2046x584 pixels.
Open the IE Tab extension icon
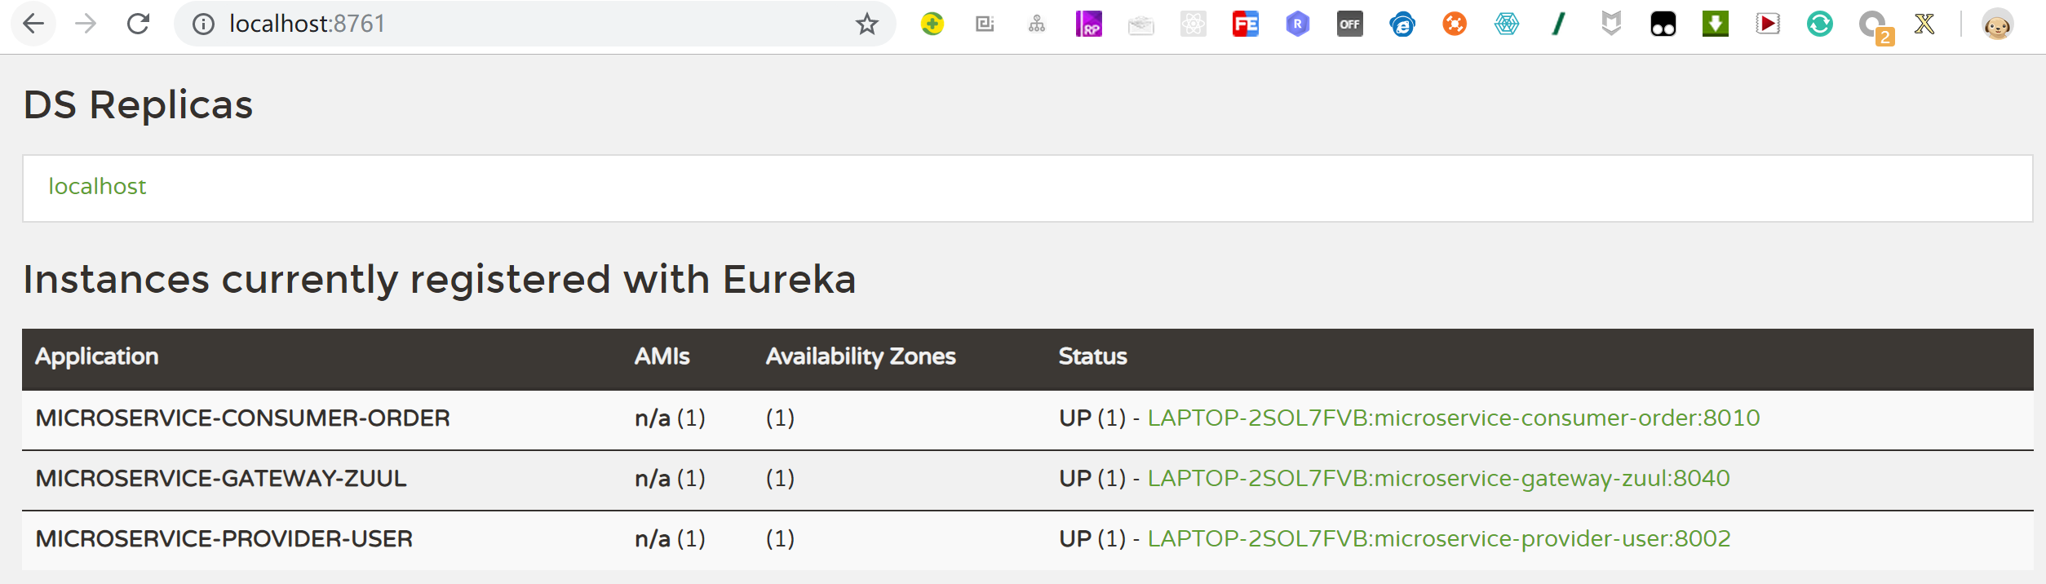[x=1402, y=24]
